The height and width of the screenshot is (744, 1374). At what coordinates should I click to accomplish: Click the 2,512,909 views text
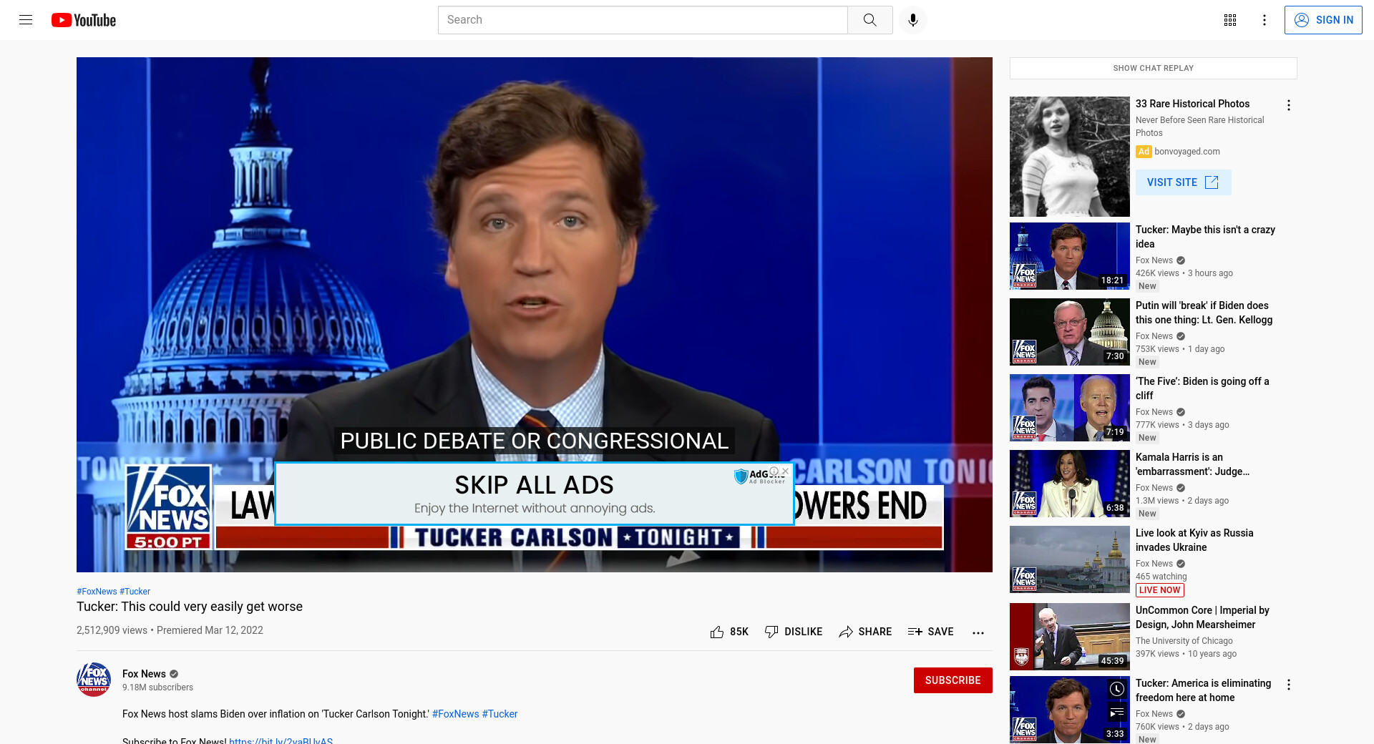(112, 630)
